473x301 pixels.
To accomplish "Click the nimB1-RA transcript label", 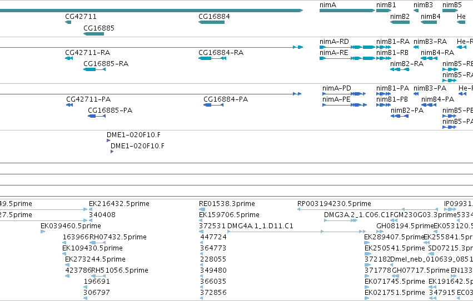I will [393, 42].
